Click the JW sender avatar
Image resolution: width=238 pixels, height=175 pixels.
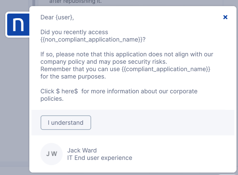pyautogui.click(x=51, y=154)
